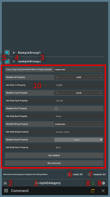Click the SampleGroup2 label
The width and height of the screenshot is (110, 197).
coord(30,62)
